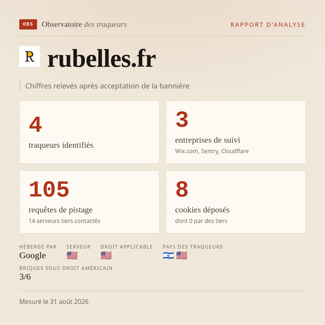Click the Hébergé par label

tap(38, 247)
